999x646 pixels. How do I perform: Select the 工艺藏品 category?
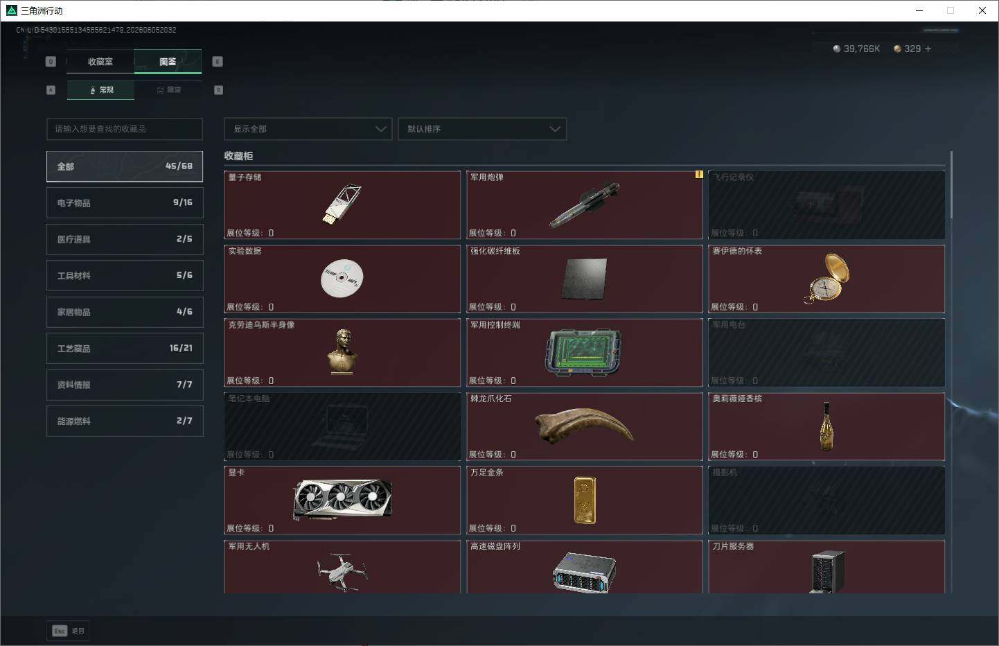[x=125, y=348]
